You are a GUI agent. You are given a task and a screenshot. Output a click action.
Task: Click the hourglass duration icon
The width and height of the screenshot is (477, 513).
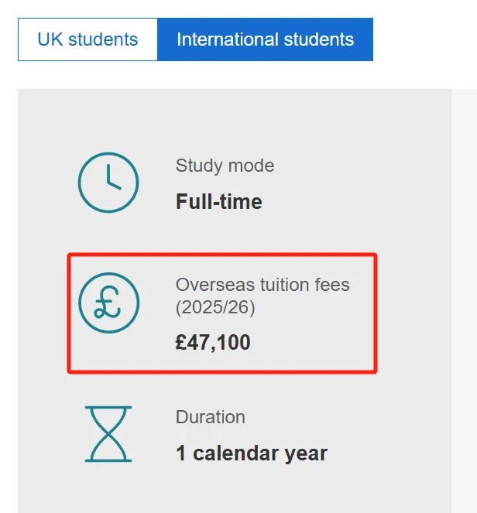click(108, 434)
